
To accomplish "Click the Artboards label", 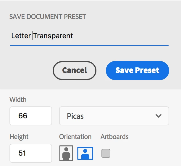I will pos(114,137).
